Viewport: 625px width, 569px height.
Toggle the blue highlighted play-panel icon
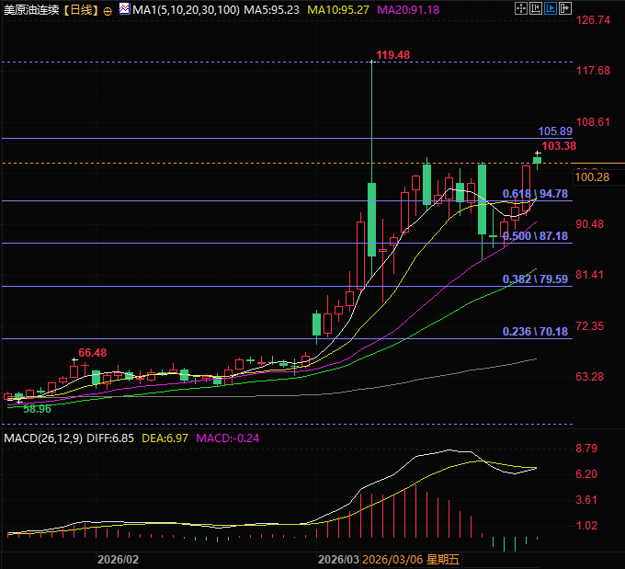tap(551, 8)
